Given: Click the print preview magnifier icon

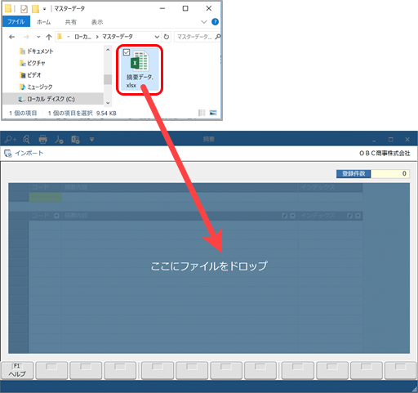Looking at the screenshot, I should (x=27, y=140).
